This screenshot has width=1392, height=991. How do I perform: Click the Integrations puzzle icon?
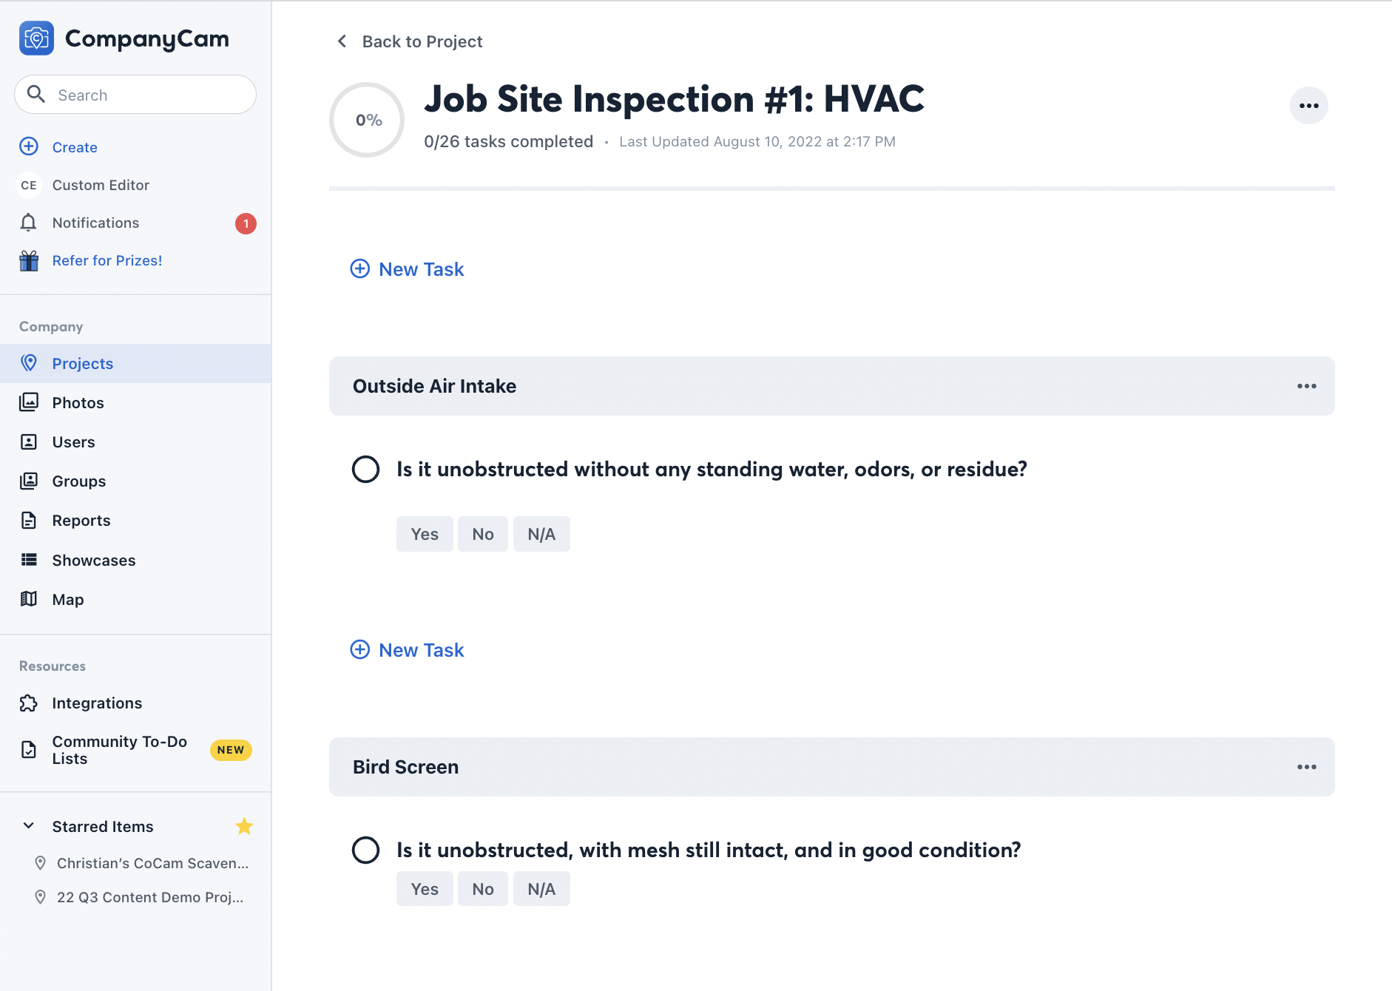29,703
